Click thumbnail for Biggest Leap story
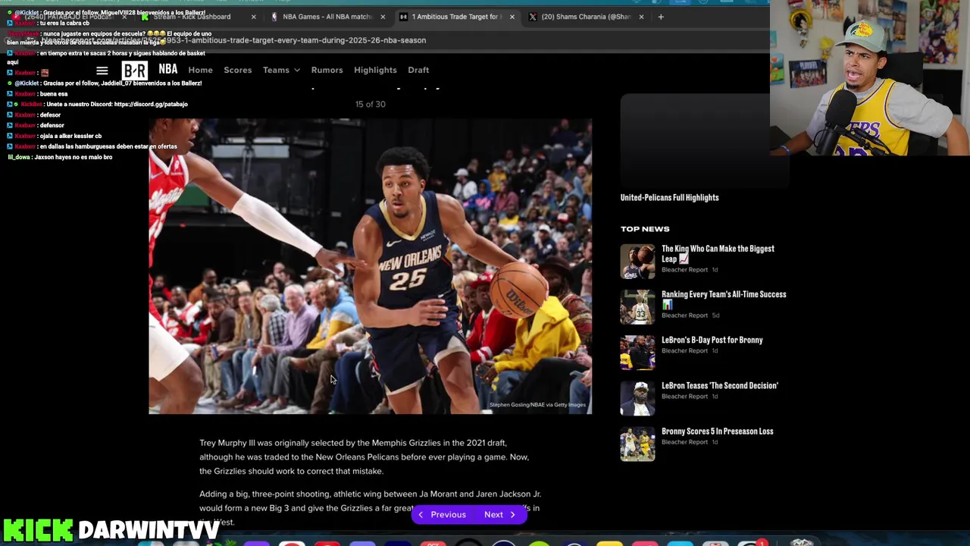 point(637,261)
